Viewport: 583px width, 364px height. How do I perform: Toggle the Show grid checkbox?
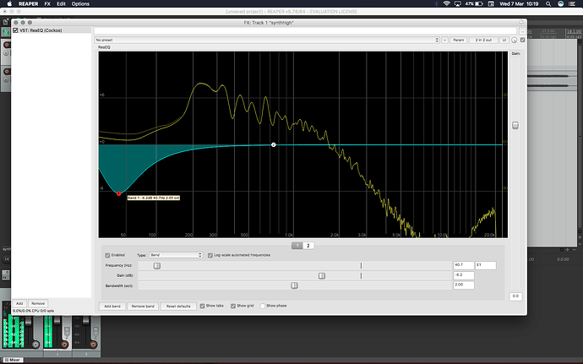233,306
